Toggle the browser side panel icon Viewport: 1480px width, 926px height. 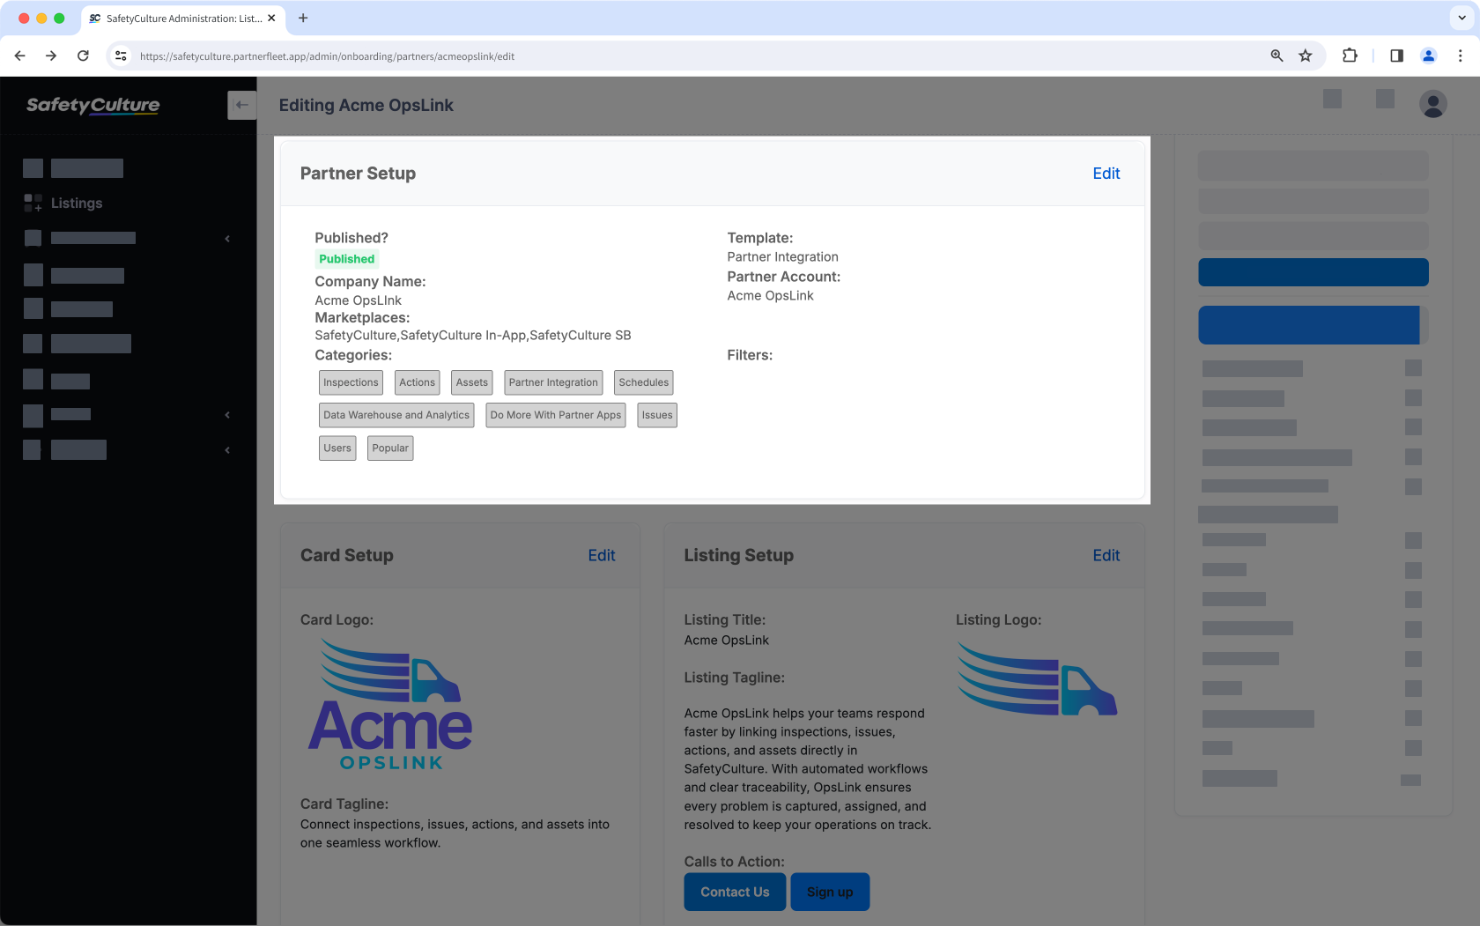[x=1396, y=56]
